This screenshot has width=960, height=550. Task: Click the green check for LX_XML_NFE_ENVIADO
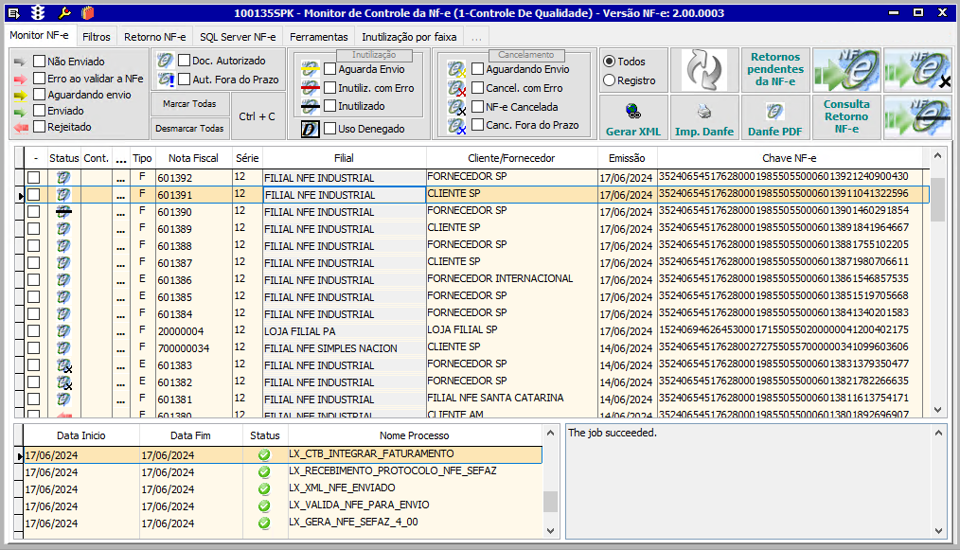coord(264,489)
